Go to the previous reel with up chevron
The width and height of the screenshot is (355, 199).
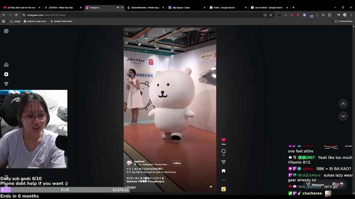point(343,104)
